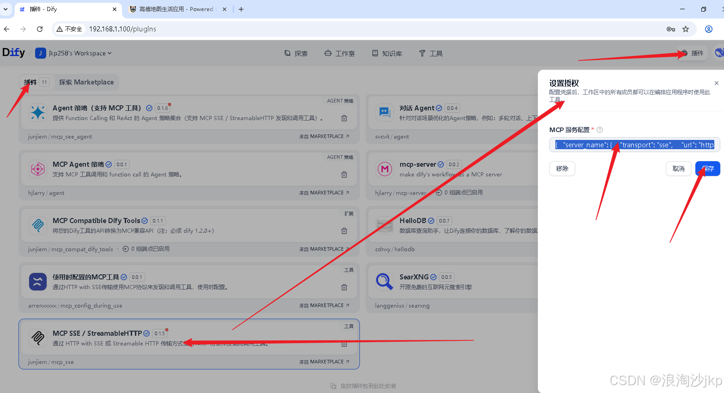Click the 使用时配置的MCP工具 plugin icon
Screen dimensions: 724x393
click(38, 282)
